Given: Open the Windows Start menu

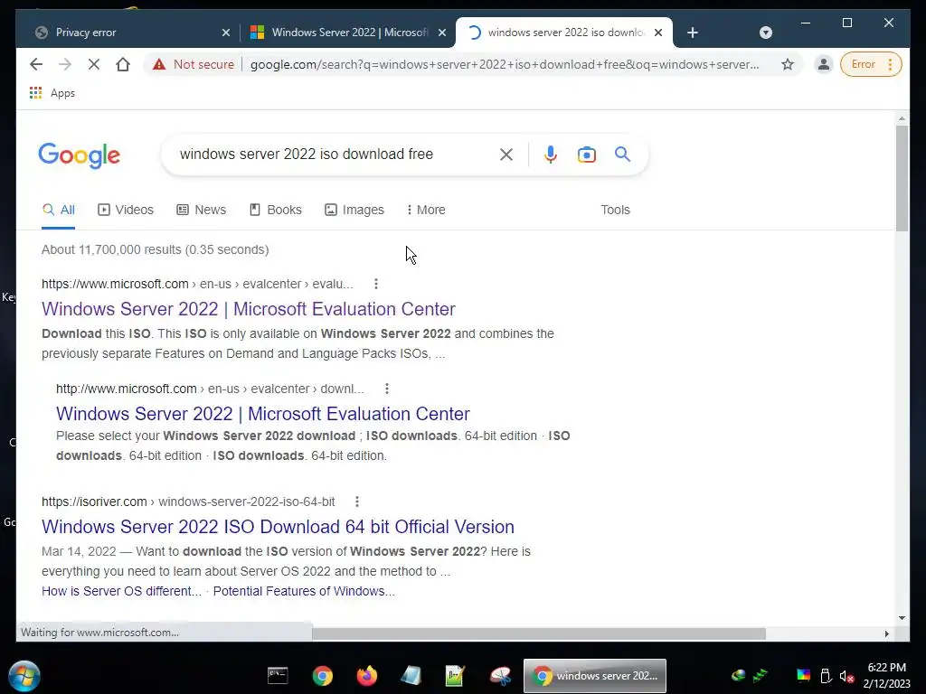Looking at the screenshot, I should pos(24,676).
